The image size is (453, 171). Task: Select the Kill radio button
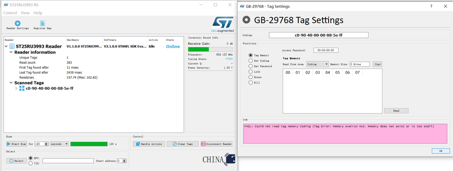251,83
